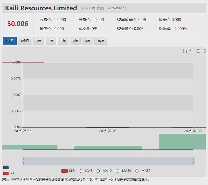Activate the area zoom tool icon
Viewport: 208px width, 185px height.
coord(185,51)
